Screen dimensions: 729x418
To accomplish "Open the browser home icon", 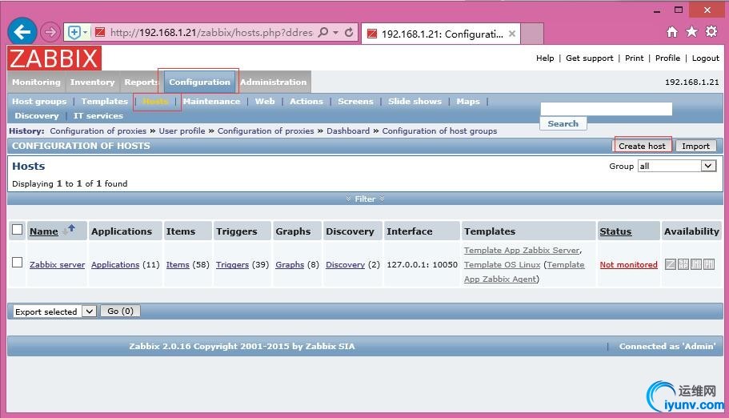I will pos(672,32).
